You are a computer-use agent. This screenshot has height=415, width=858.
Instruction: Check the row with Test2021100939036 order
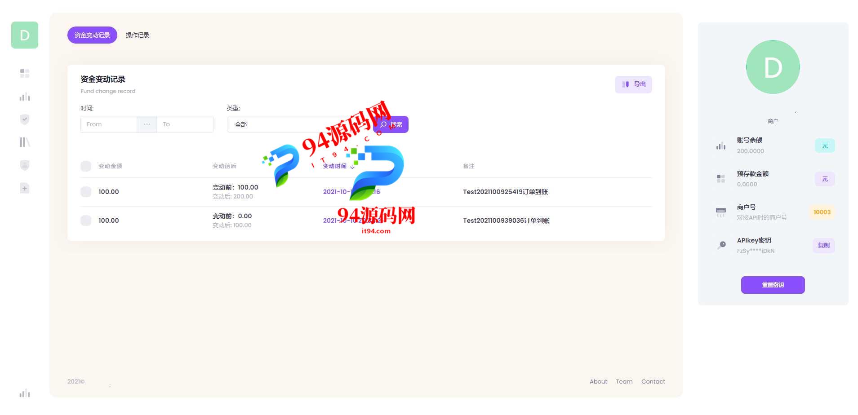click(x=86, y=221)
